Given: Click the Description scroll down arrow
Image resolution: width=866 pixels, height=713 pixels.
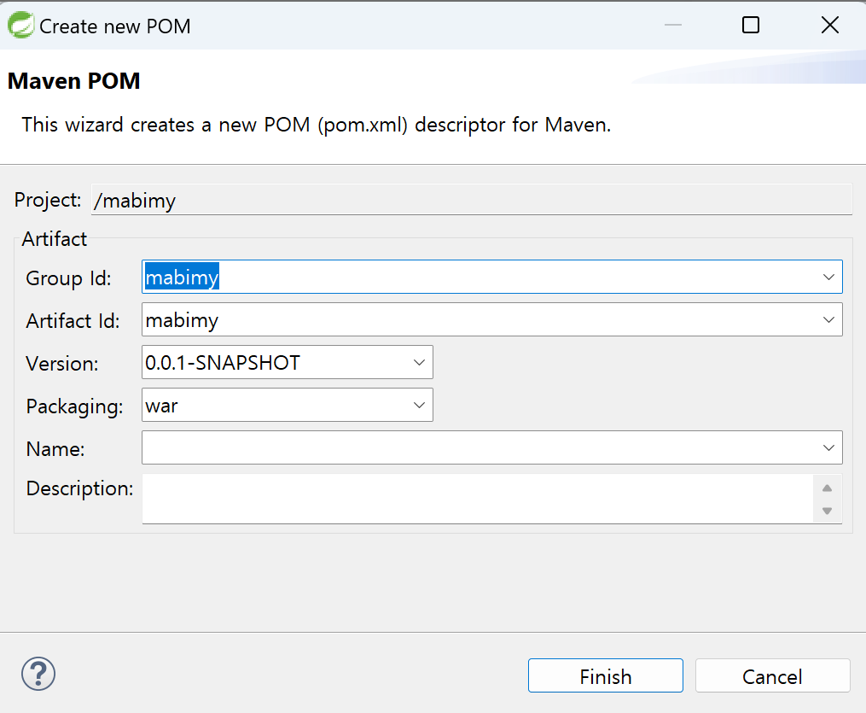Looking at the screenshot, I should pyautogui.click(x=827, y=511).
